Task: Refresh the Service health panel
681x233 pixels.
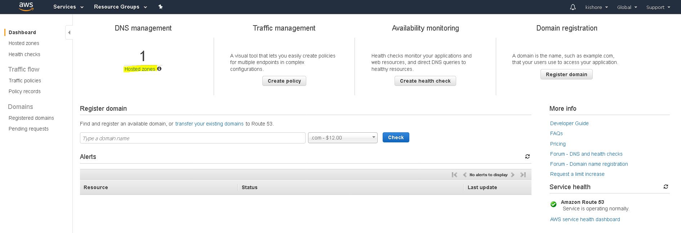Action: point(666,187)
